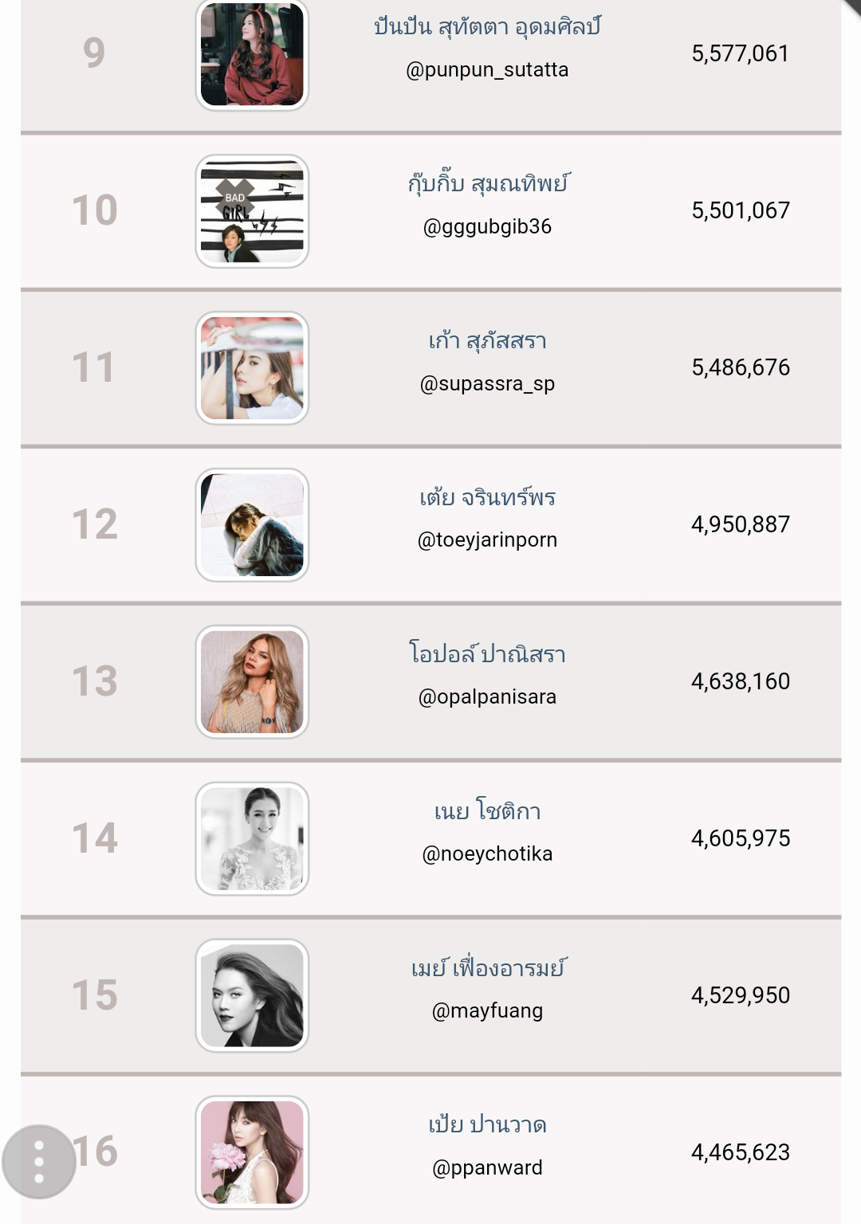Open @noeychotika black-and-white photo
861x1224 pixels.
coord(252,839)
